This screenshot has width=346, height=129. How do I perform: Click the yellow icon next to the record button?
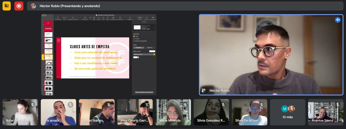(7, 6)
